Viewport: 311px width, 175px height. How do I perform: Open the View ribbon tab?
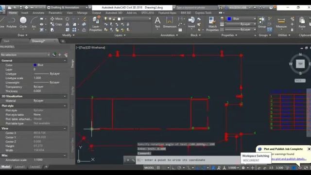click(69, 13)
